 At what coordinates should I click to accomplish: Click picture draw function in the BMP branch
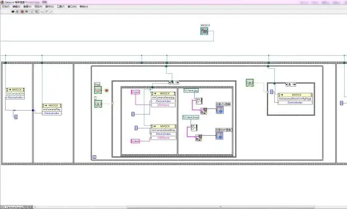pos(199,138)
